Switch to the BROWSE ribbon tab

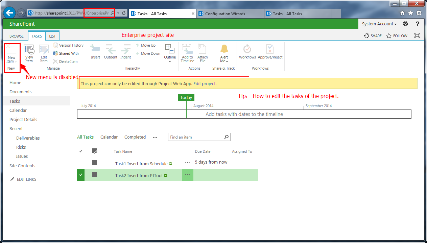pyautogui.click(x=17, y=36)
